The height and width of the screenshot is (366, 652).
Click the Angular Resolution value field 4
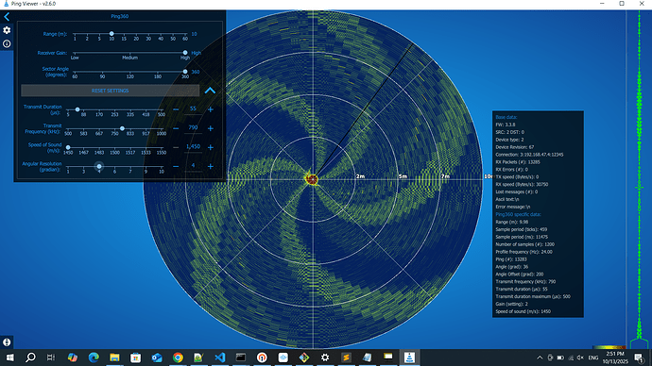pyautogui.click(x=193, y=166)
